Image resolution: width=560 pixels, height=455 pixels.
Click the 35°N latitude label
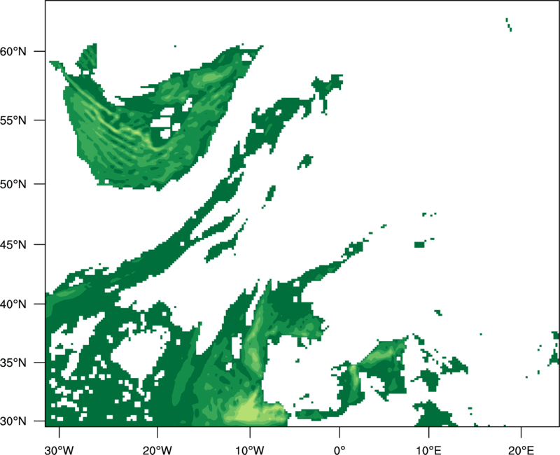pos(13,363)
